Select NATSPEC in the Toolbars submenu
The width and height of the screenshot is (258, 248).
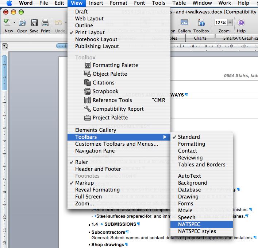tap(189, 224)
